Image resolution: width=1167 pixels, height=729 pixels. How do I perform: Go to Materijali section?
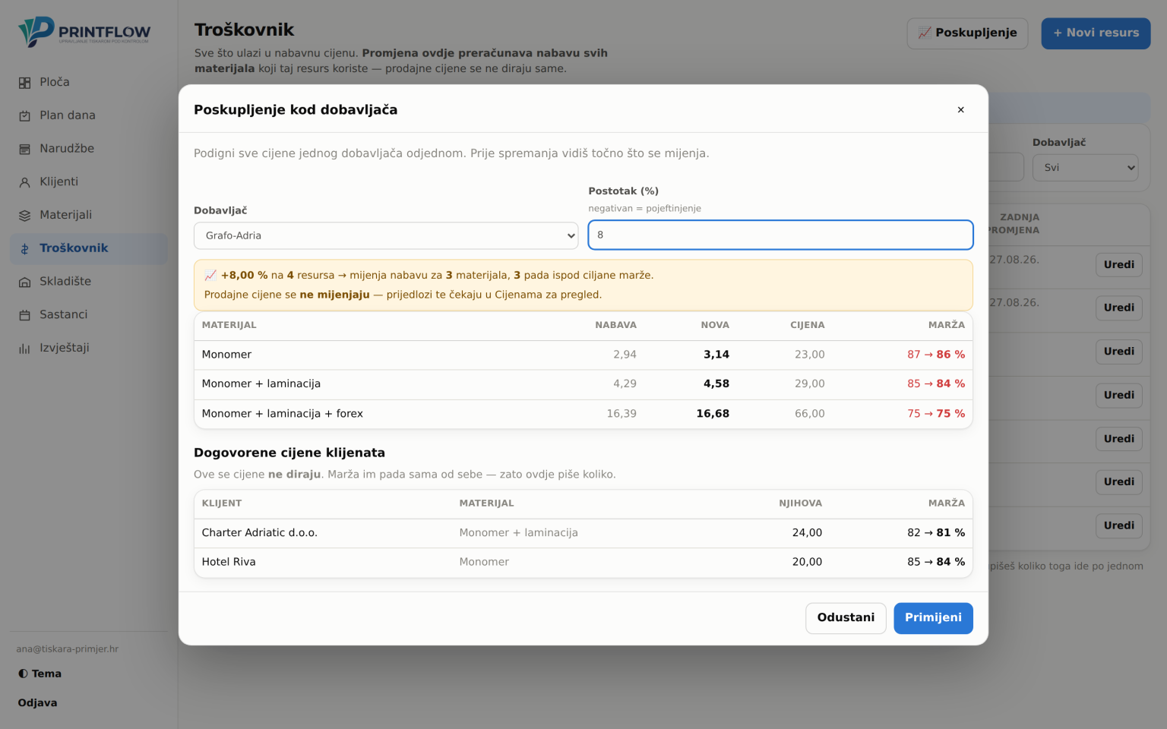(x=89, y=215)
